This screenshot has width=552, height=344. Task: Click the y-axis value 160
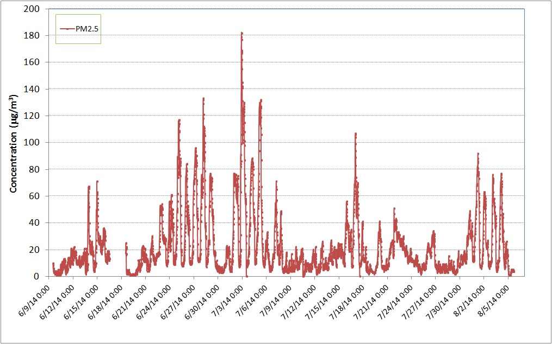(32, 62)
